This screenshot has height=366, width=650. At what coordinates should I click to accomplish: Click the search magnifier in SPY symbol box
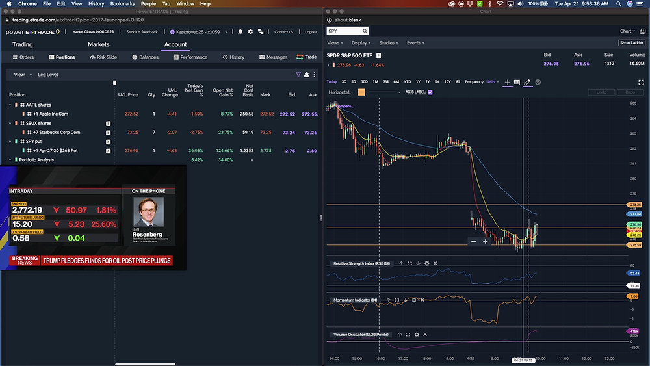[x=365, y=31]
